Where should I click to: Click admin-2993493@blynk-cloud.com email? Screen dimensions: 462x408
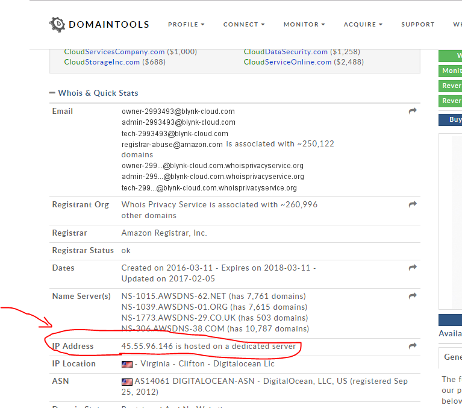[178, 122]
